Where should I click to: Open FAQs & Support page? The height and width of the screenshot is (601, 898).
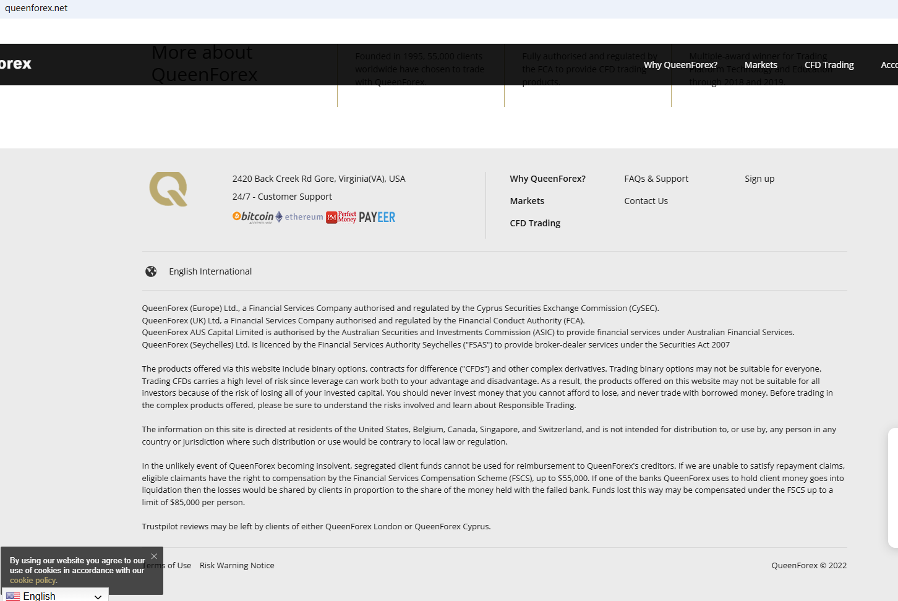pos(656,179)
